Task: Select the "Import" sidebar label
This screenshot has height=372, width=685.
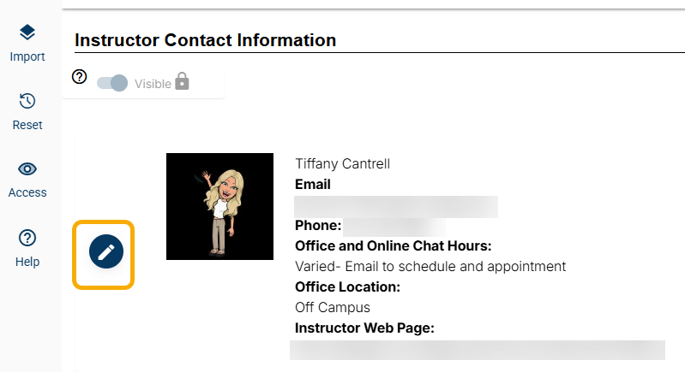Action: pos(27,57)
